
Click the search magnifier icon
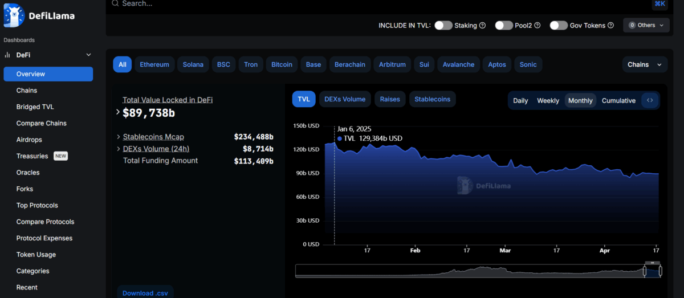115,3
